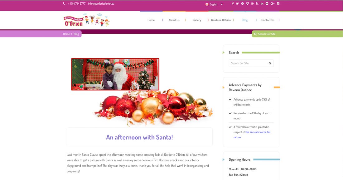The image size is (343, 180).
Task: Open the Facebook social icon
Action: (x=233, y=3)
